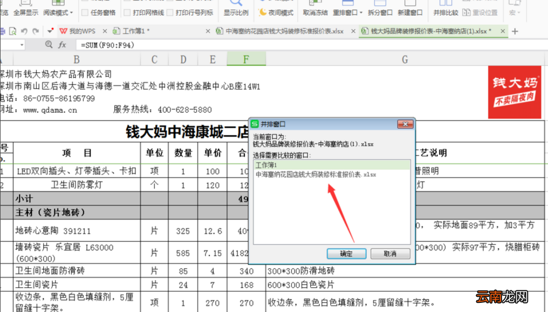Open zoom ratio (显示比例) tool
The height and width of the screenshot is (312, 548).
tap(236, 9)
